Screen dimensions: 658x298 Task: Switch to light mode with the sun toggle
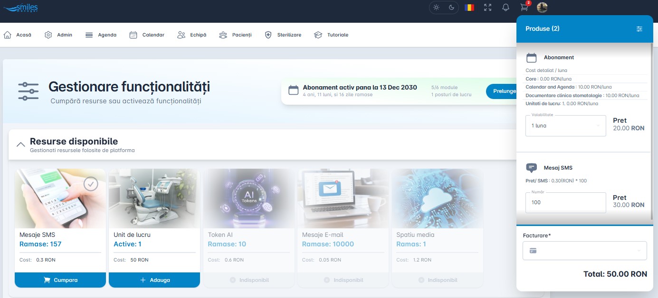pyautogui.click(x=436, y=8)
